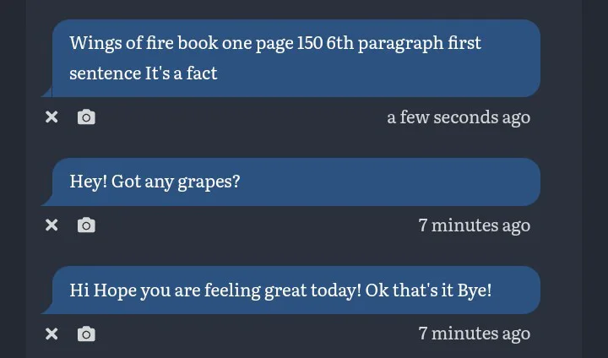Click camera icon under 'Hi Hope' message

(x=86, y=334)
